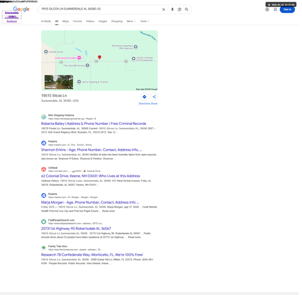Click Radaris favicon above Marja Morgan result
The width and height of the screenshot is (302, 295).
pyautogui.click(x=43, y=195)
